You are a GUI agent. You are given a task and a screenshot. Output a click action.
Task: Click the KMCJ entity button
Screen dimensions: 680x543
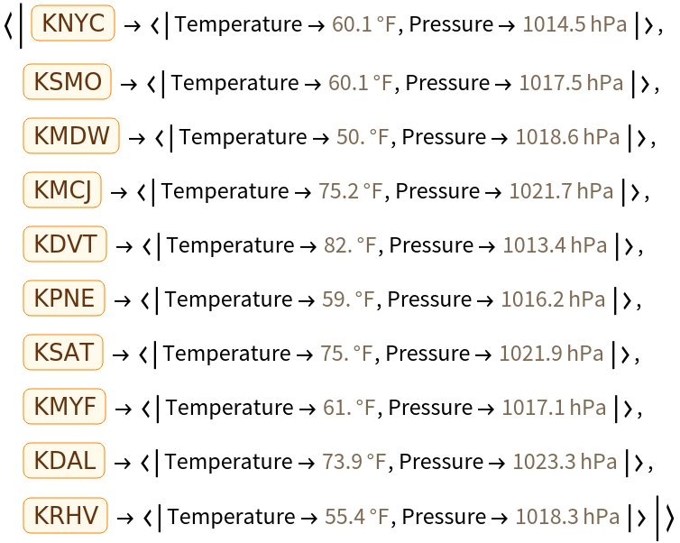tap(62, 191)
